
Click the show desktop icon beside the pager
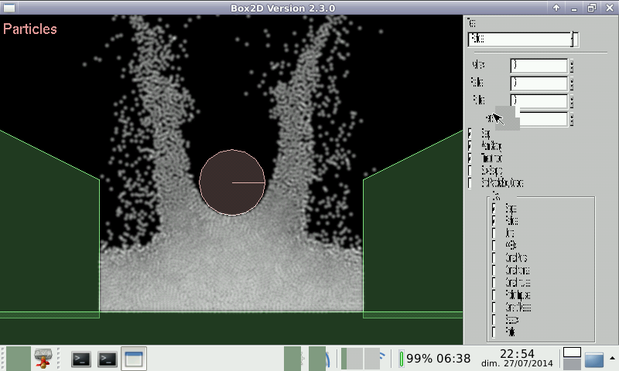(x=594, y=359)
